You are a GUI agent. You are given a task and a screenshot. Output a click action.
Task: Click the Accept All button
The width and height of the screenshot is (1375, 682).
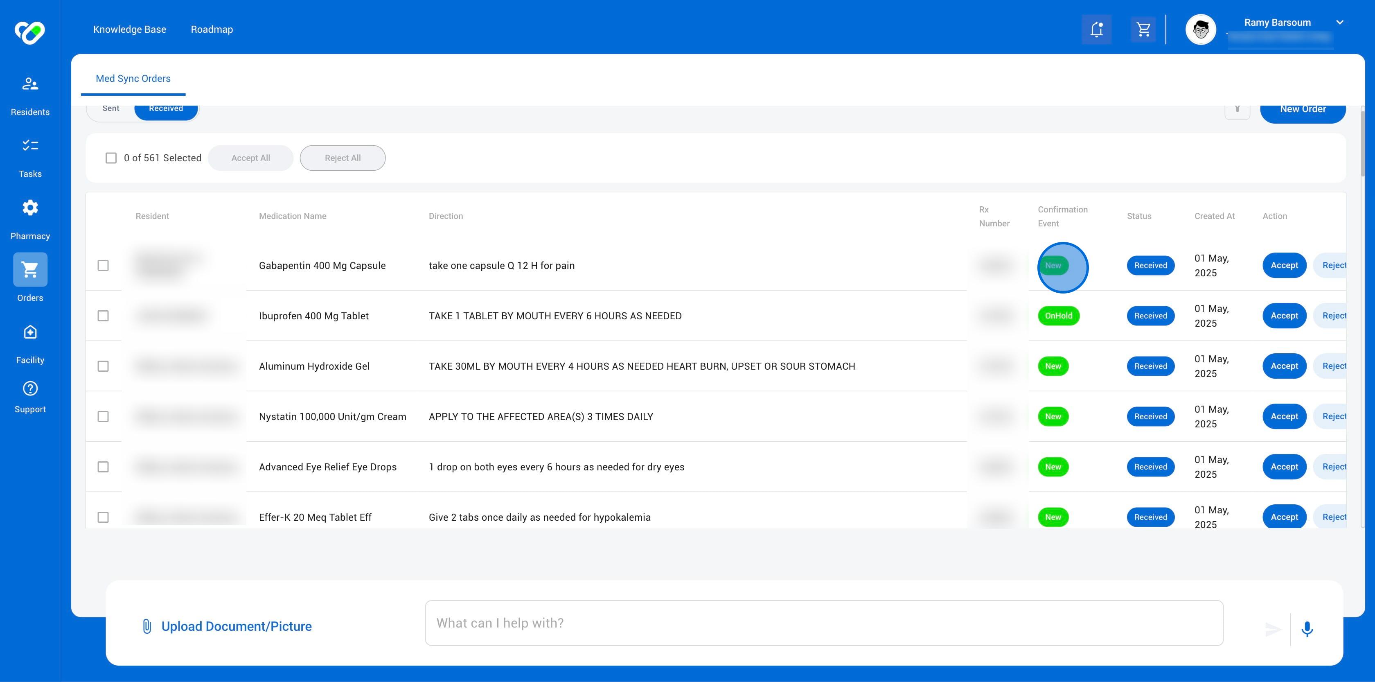(250, 158)
